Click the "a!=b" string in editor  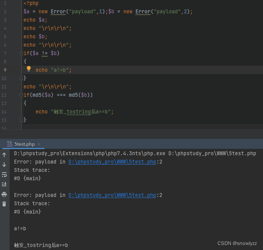coord(60,70)
